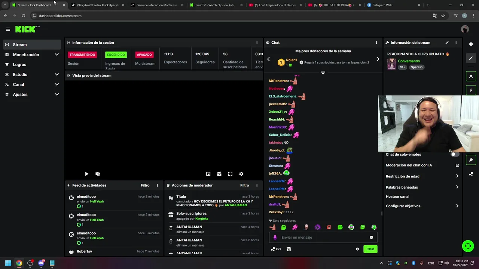The width and height of the screenshot is (479, 269).
Task: Open the emoji picker in message box
Action: [372, 237]
